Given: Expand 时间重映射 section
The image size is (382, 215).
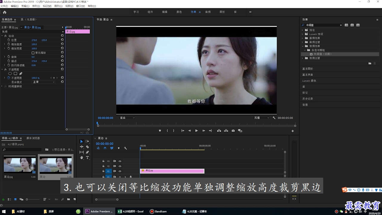Looking at the screenshot, I should click(x=2, y=86).
